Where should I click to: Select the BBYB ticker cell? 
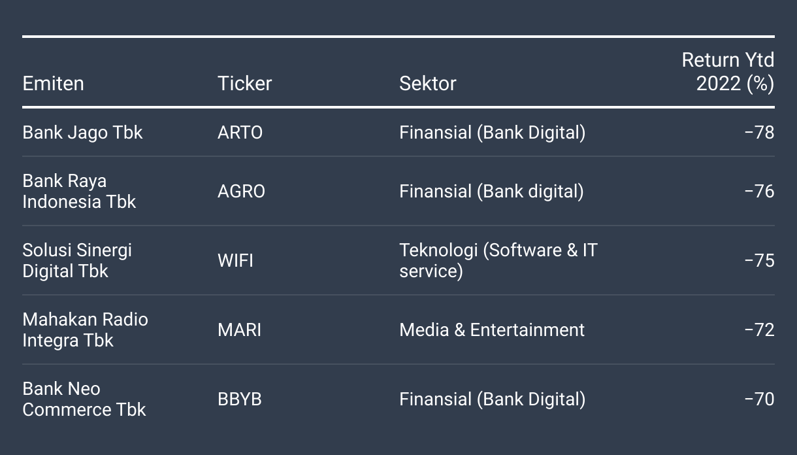tap(239, 399)
